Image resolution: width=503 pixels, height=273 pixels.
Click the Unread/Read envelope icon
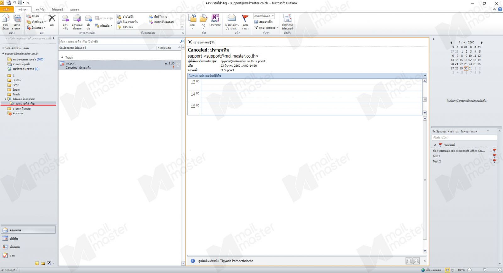click(x=232, y=18)
